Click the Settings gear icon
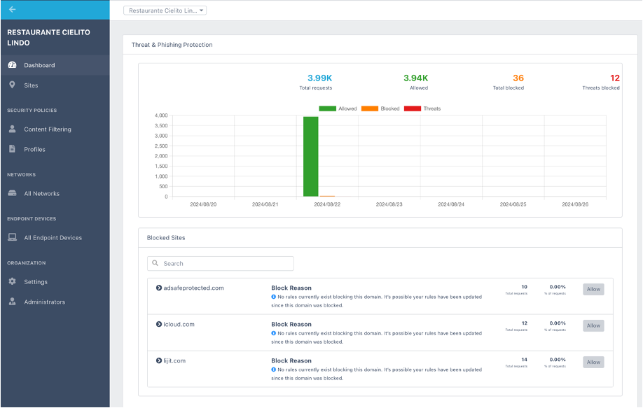This screenshot has height=408, width=643. pos(13,281)
